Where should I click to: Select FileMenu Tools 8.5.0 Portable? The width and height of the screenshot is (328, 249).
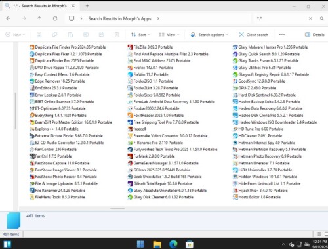pos(57,197)
